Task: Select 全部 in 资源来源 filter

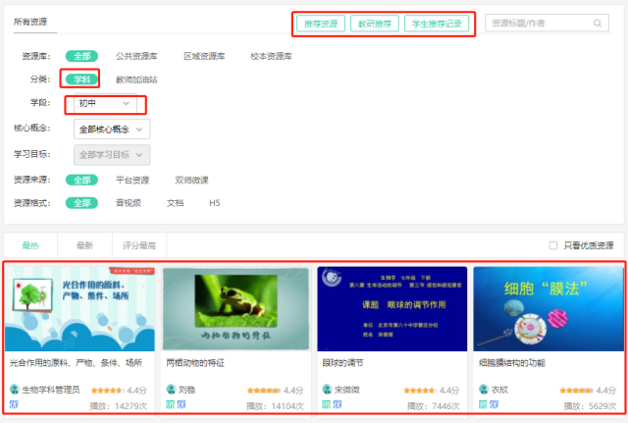Action: click(81, 181)
